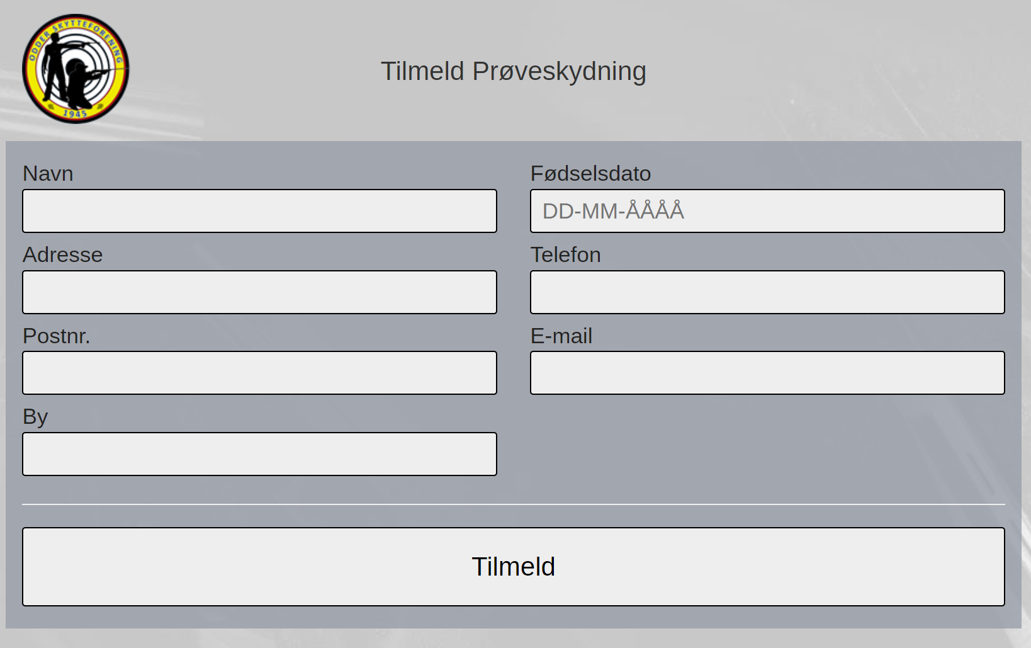The height and width of the screenshot is (648, 1031).
Task: Focus the By text field
Action: pos(259,454)
